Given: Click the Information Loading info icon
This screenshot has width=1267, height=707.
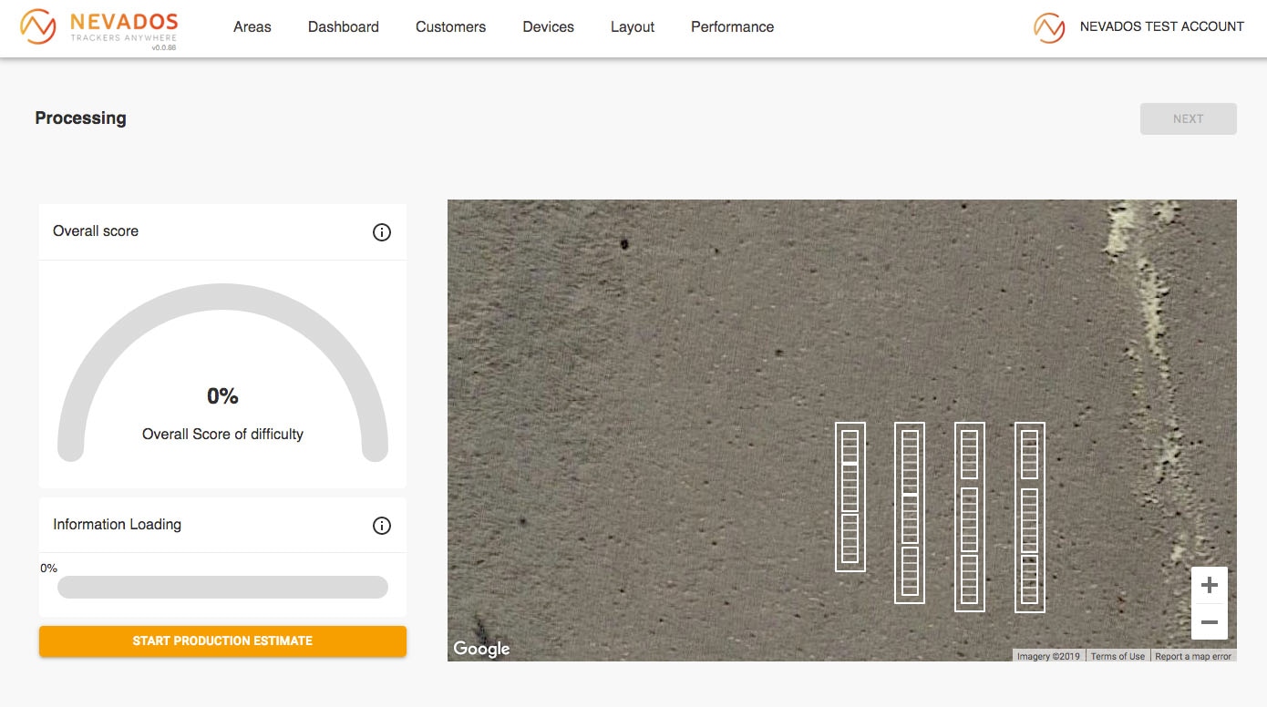Looking at the screenshot, I should [x=382, y=526].
